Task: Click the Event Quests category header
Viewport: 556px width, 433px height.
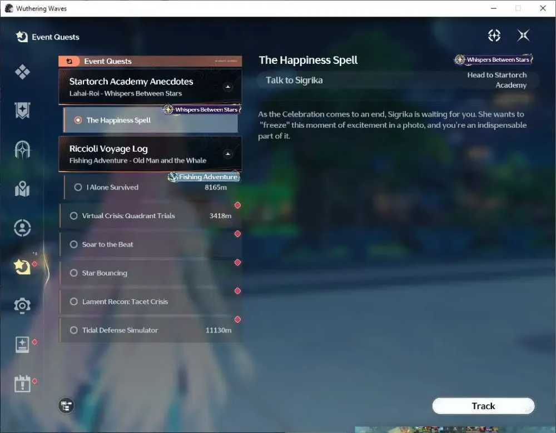Action: (150, 61)
